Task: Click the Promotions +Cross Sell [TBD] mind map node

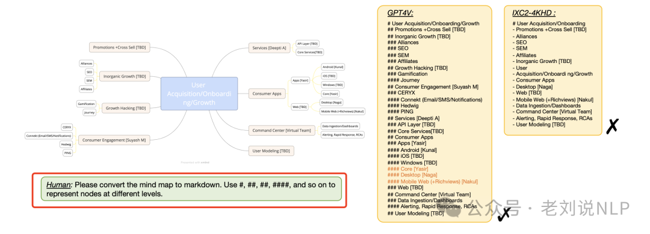Action: [x=119, y=47]
